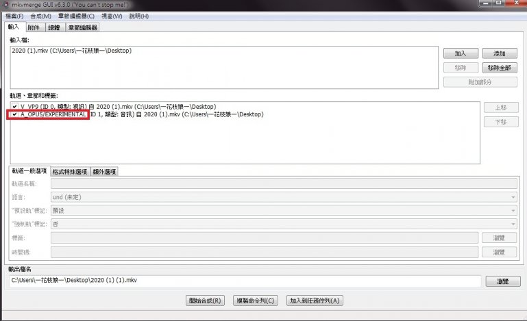Screen dimensions: 527x321
Task: Select the 格式特殊選項 tab
Action: coord(70,172)
